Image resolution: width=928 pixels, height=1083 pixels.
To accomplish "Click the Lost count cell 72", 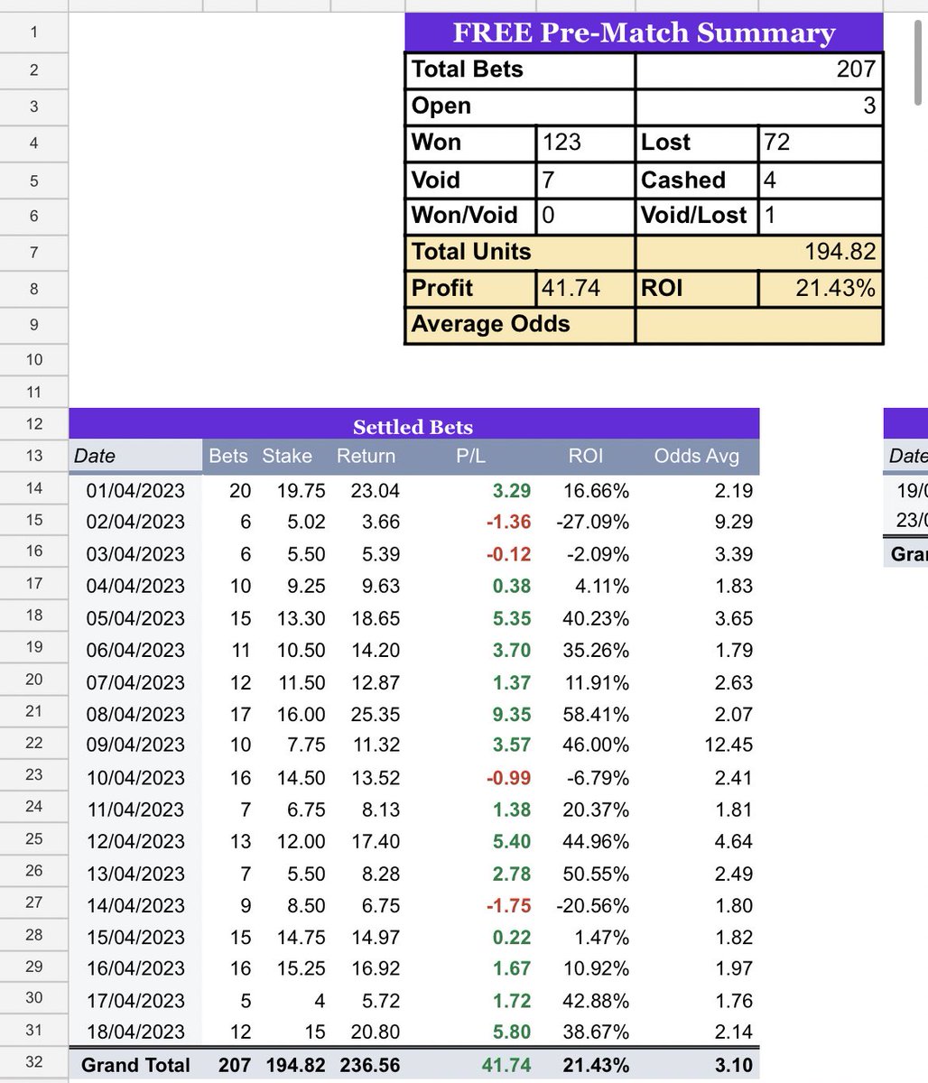I will 821,143.
